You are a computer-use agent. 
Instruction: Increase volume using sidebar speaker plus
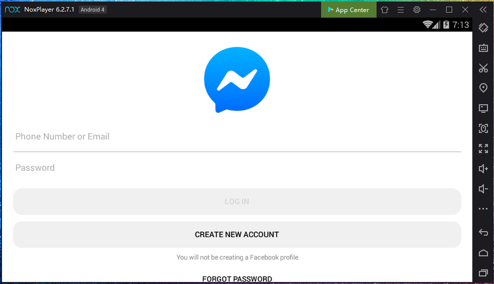(483, 169)
